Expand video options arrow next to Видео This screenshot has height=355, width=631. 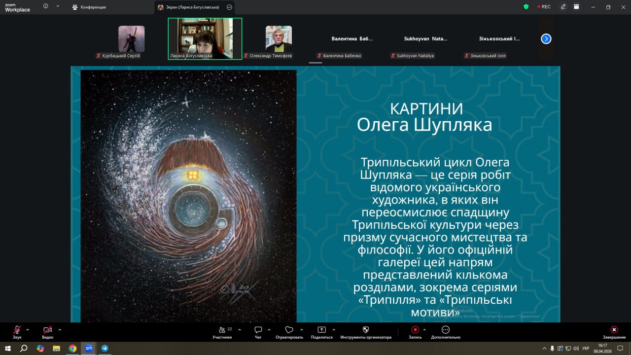coord(60,330)
